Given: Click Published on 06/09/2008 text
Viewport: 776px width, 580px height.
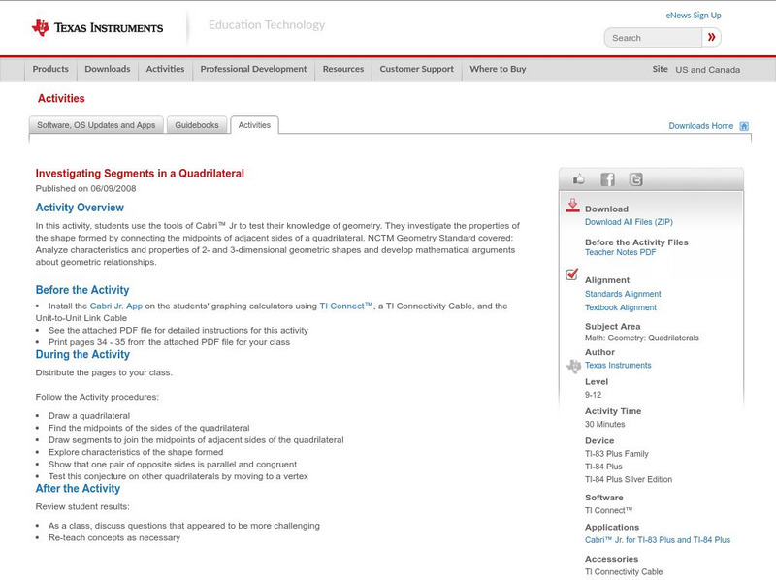Looking at the screenshot, I should tap(85, 188).
